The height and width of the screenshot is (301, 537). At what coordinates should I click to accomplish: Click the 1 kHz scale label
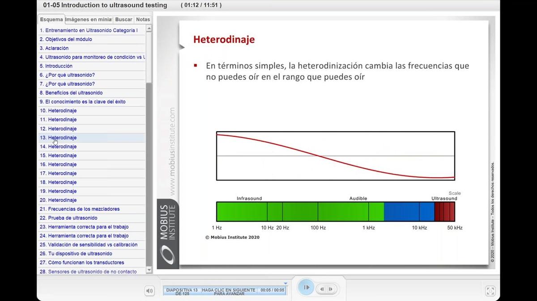(369, 228)
